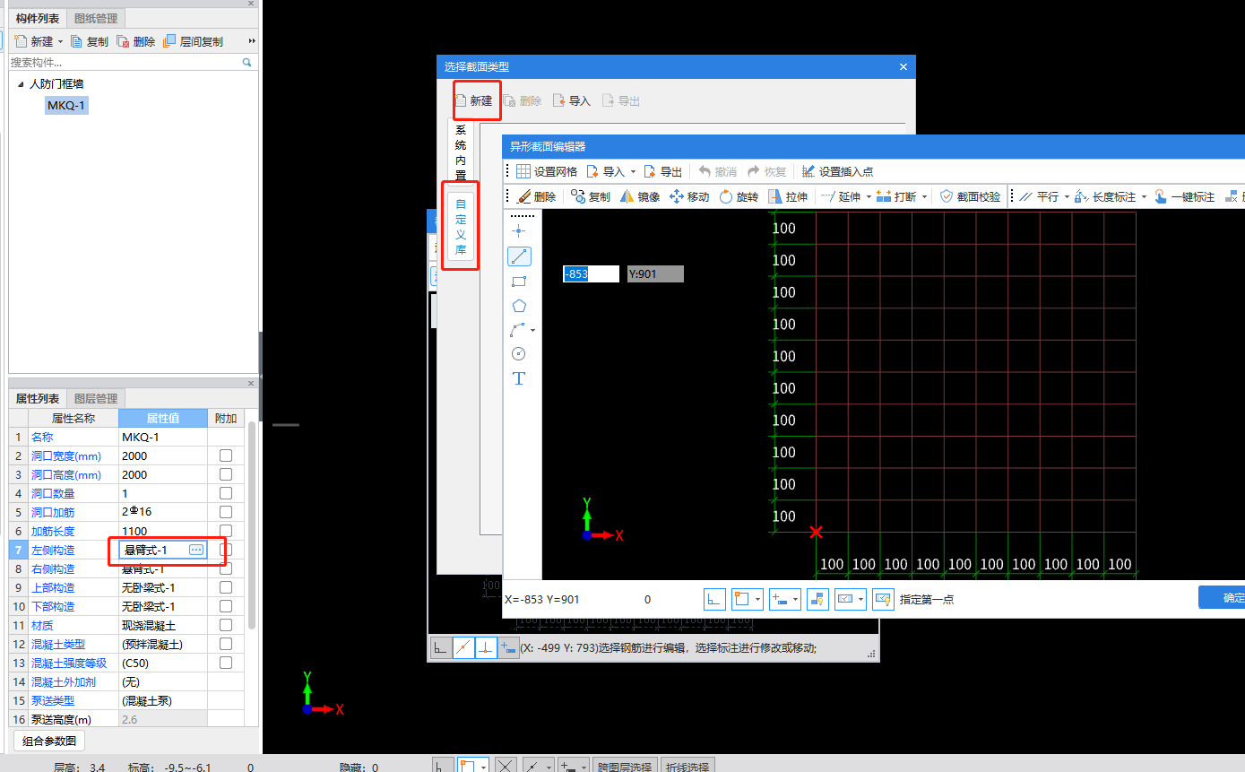
Task: Select the arc drawing tool
Action: tap(517, 330)
